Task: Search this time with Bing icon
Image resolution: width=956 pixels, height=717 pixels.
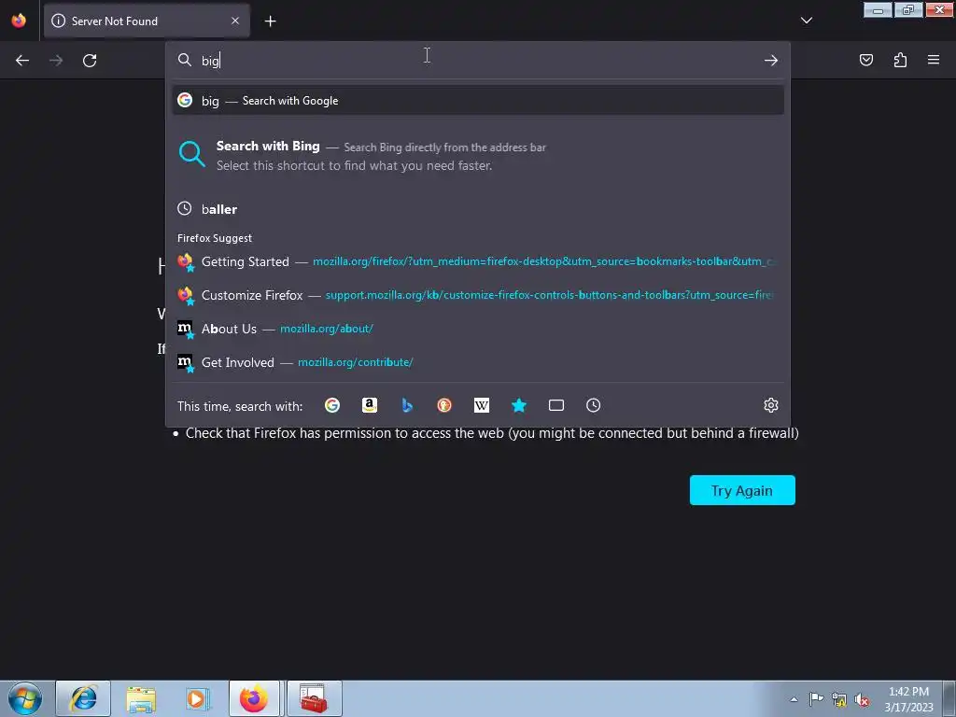Action: (x=407, y=405)
